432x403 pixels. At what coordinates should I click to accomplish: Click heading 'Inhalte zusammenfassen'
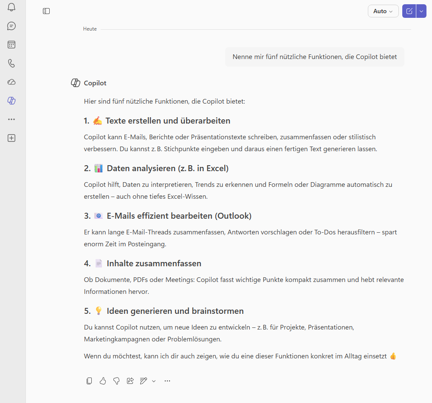click(x=154, y=263)
